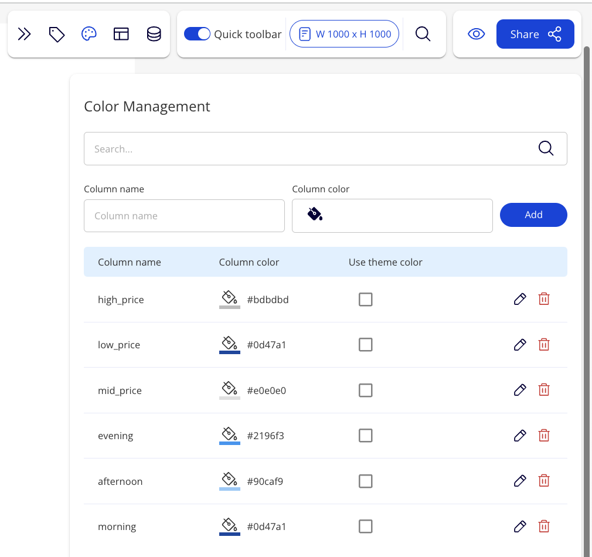Open the layout panel icon
The width and height of the screenshot is (592, 557).
(x=121, y=35)
